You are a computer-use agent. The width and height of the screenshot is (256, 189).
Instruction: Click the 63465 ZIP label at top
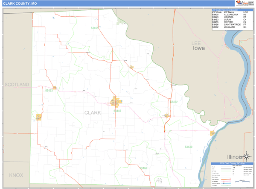point(94,28)
